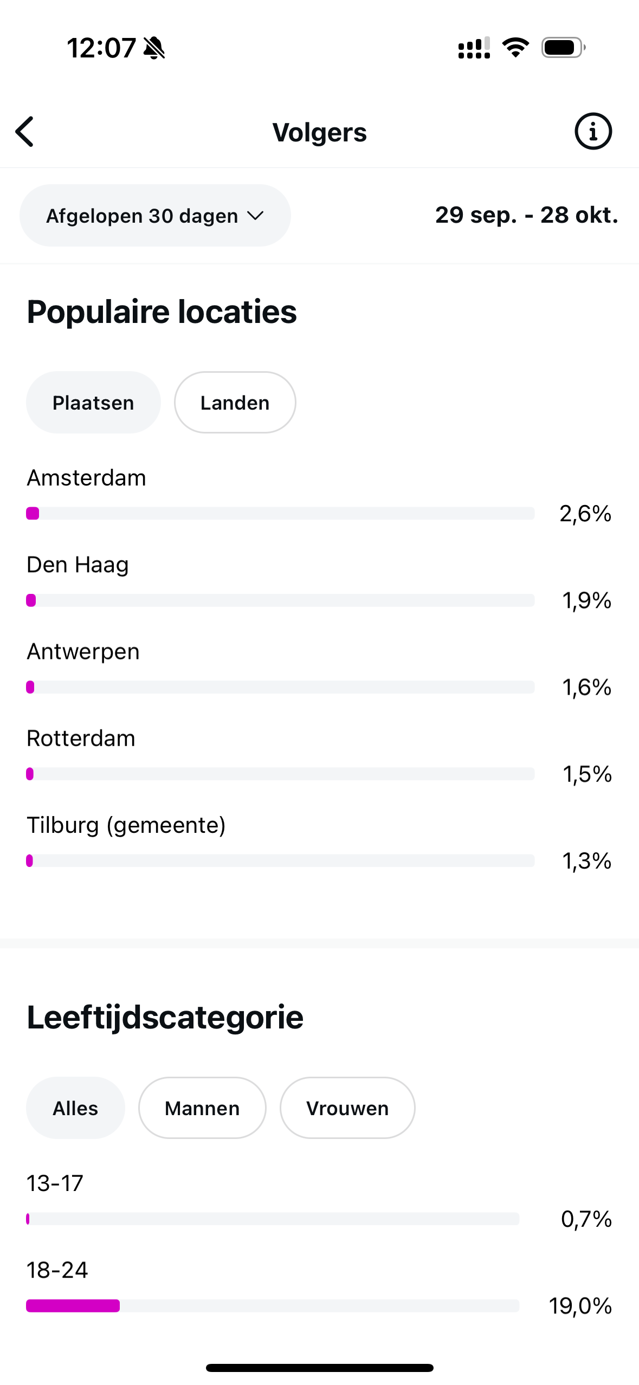Switch to the Vrouwen tab

pyautogui.click(x=347, y=1108)
